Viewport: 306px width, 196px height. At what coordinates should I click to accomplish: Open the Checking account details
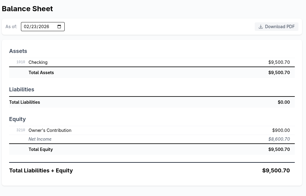click(x=38, y=62)
